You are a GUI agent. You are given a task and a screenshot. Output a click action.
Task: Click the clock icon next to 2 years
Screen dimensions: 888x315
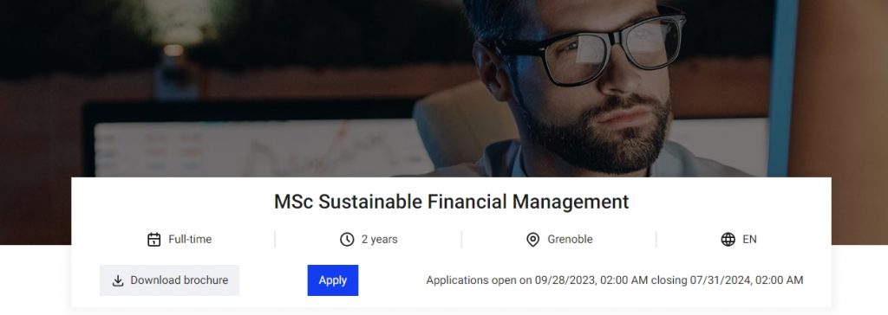347,240
